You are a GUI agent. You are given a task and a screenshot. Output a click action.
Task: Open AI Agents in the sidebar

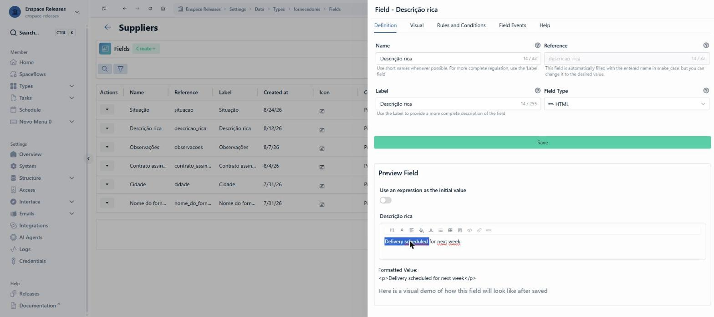coord(31,237)
